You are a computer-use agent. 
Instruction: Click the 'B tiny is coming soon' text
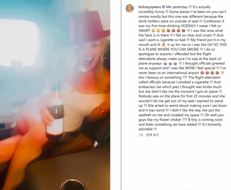(x=205, y=120)
